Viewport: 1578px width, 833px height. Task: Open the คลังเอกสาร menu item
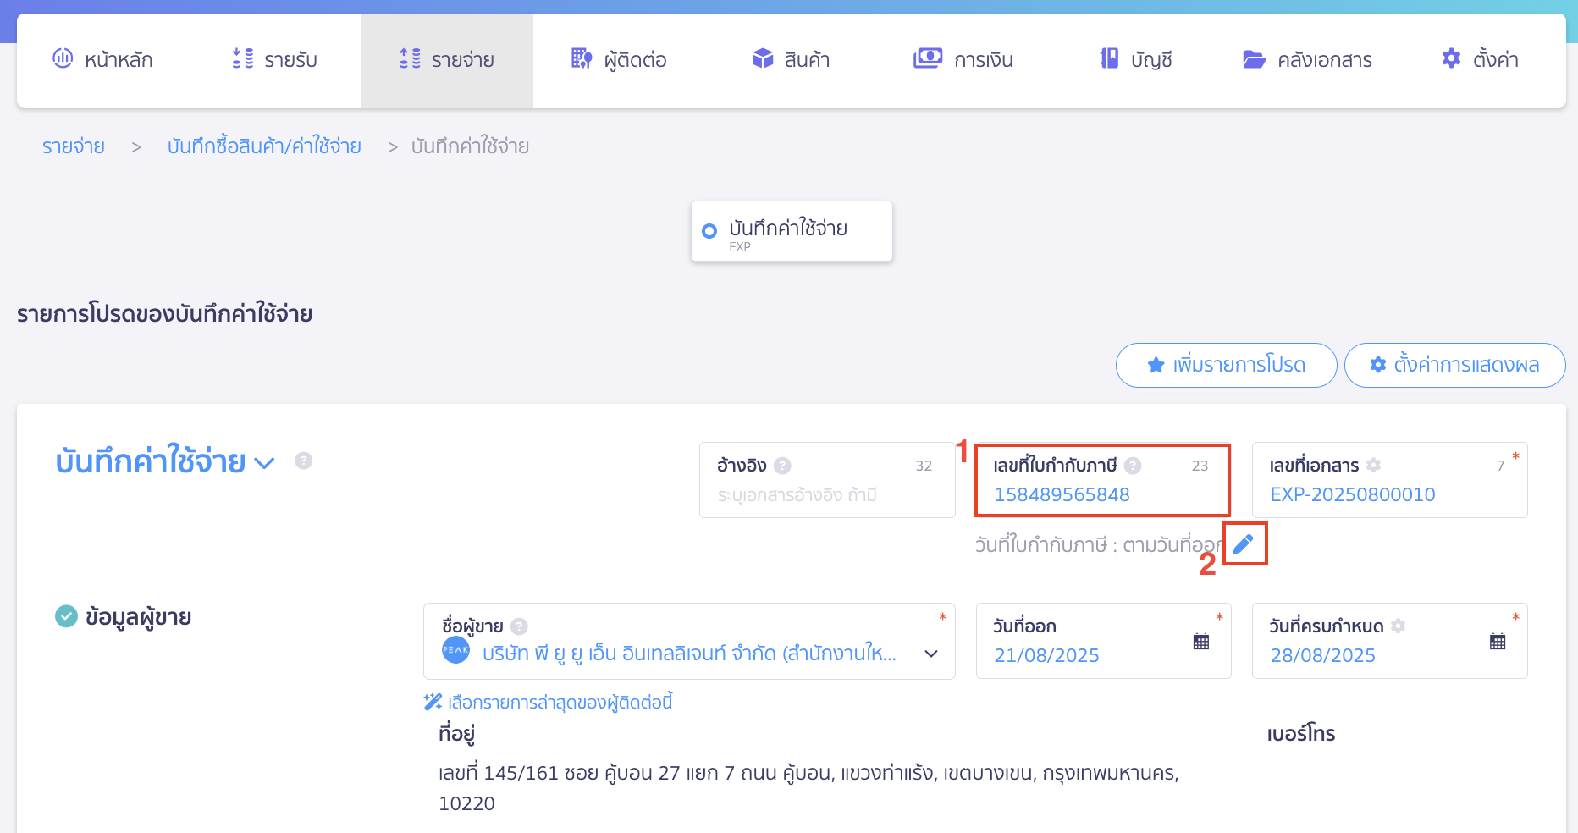[x=1307, y=59]
